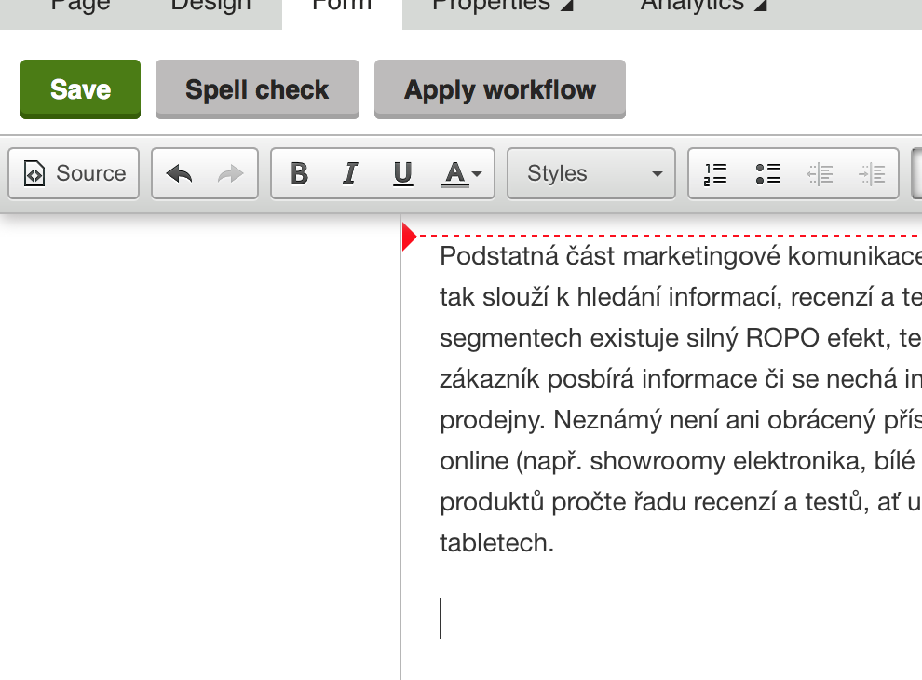Undo the last edit

(x=179, y=173)
